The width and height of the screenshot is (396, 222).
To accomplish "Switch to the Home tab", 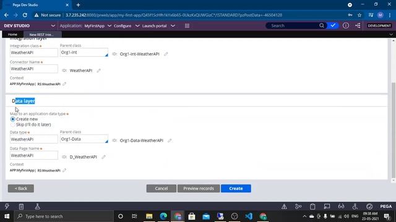I will pyautogui.click(x=12, y=35).
